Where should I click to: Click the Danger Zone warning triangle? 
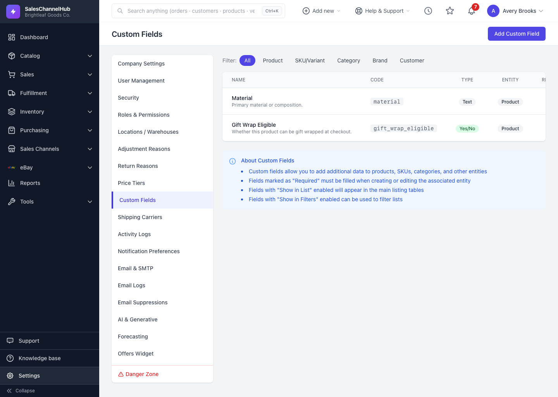point(121,374)
